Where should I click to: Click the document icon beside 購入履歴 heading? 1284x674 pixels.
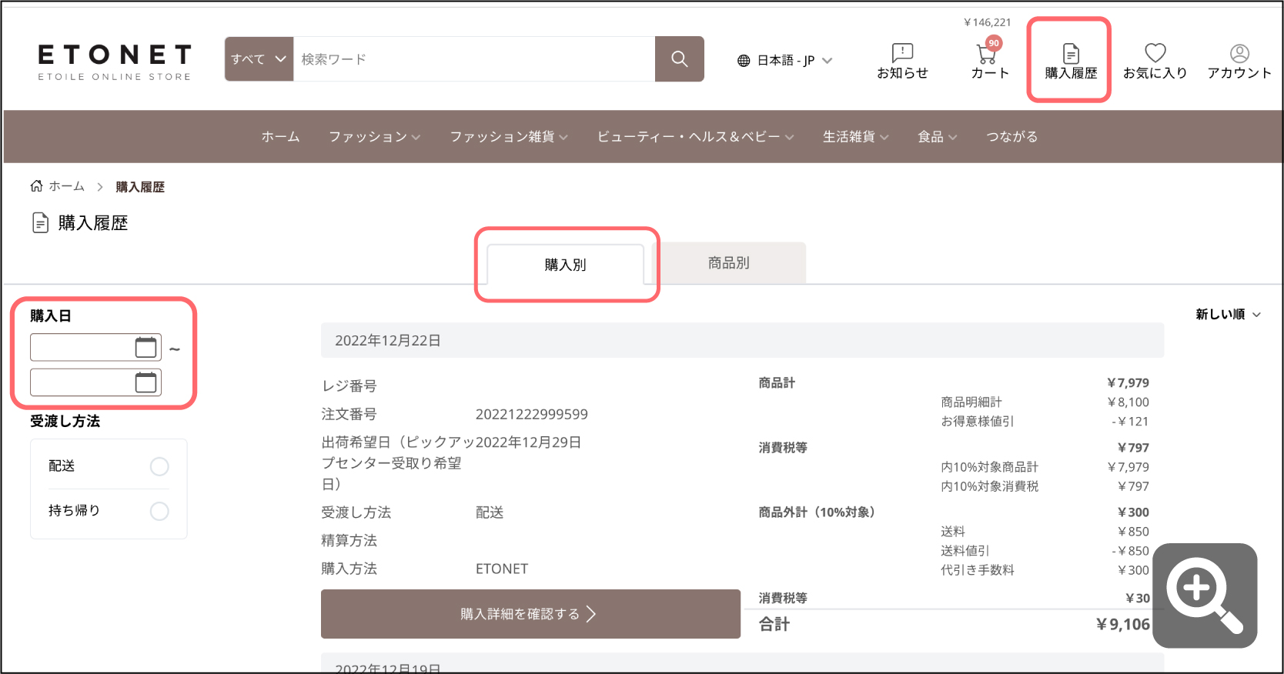tap(40, 223)
